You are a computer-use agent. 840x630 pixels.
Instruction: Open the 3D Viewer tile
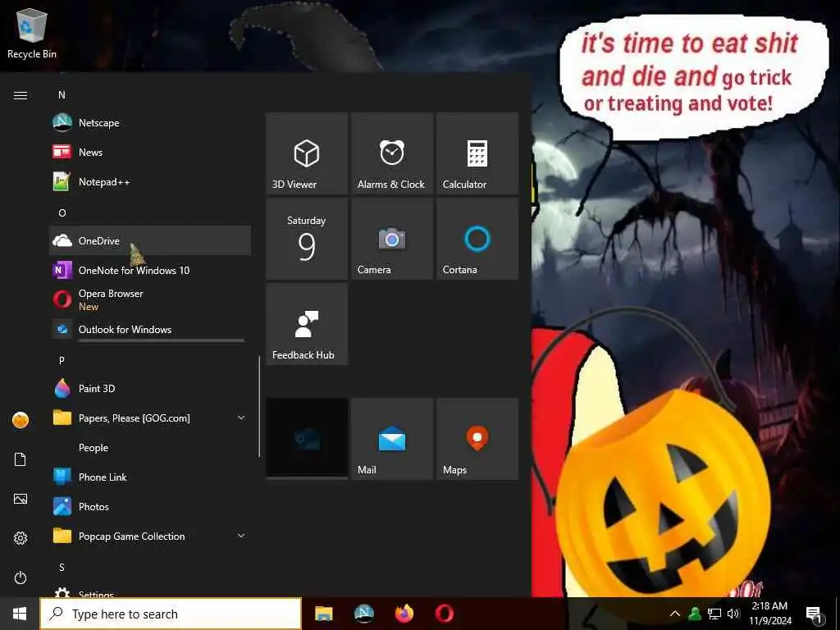click(307, 153)
